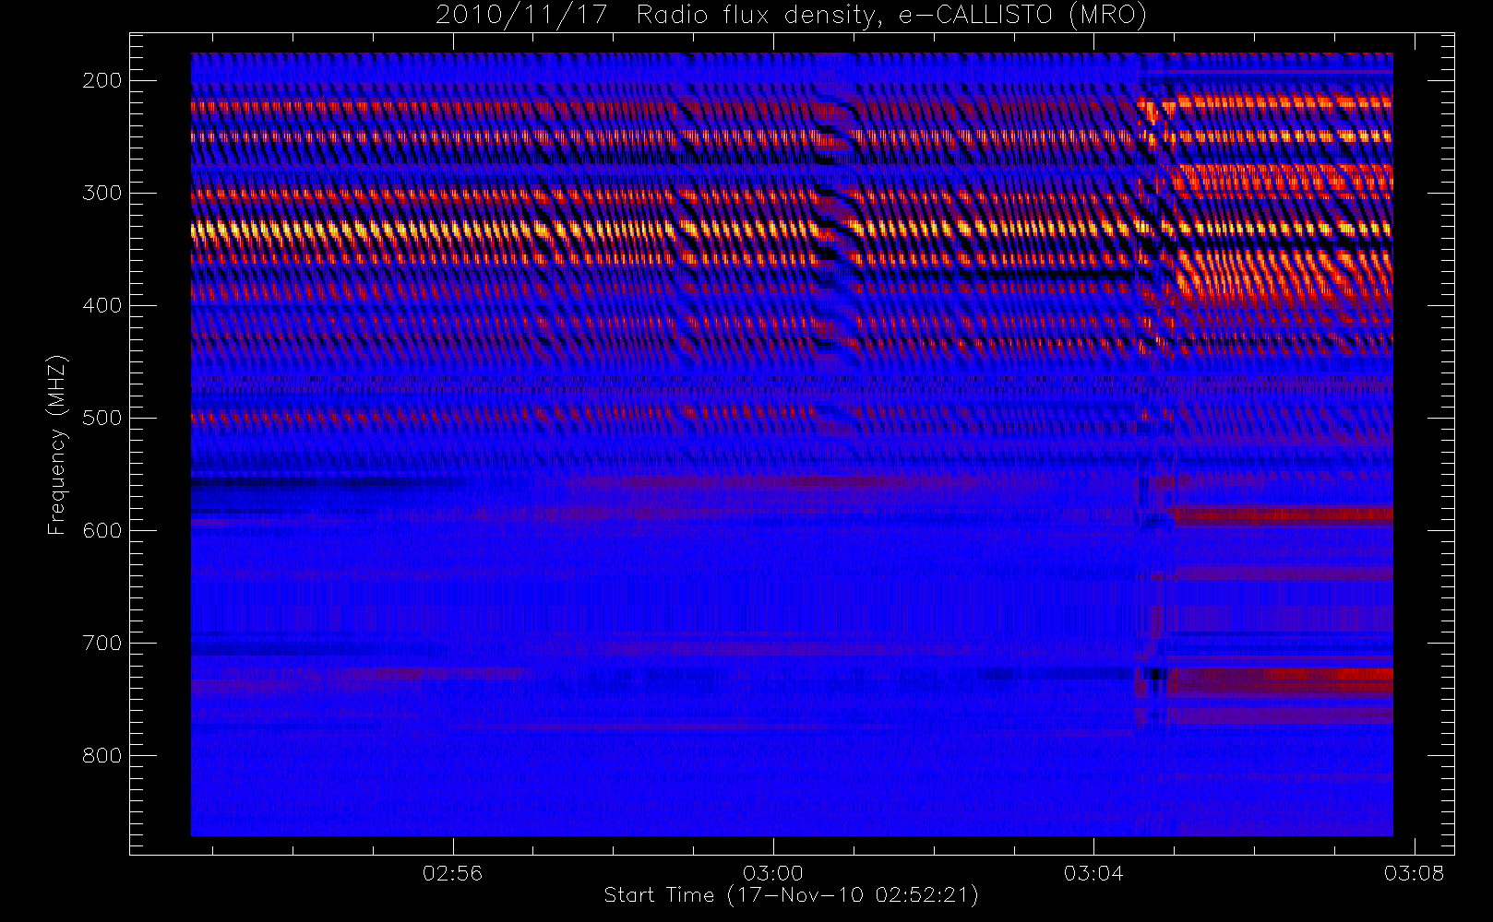Click the 03:00 time tick label
The width and height of the screenshot is (1493, 922).
pyautogui.click(x=773, y=873)
